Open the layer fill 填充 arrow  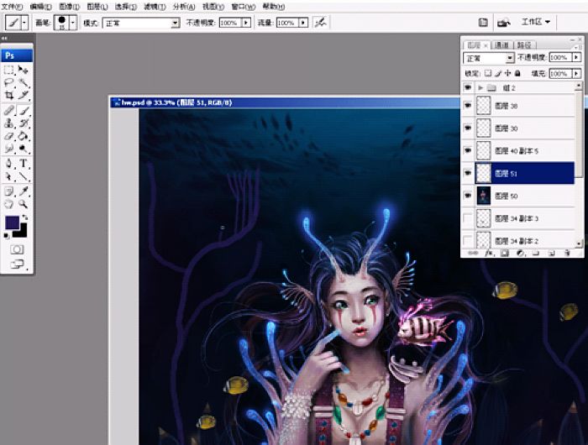click(x=576, y=73)
